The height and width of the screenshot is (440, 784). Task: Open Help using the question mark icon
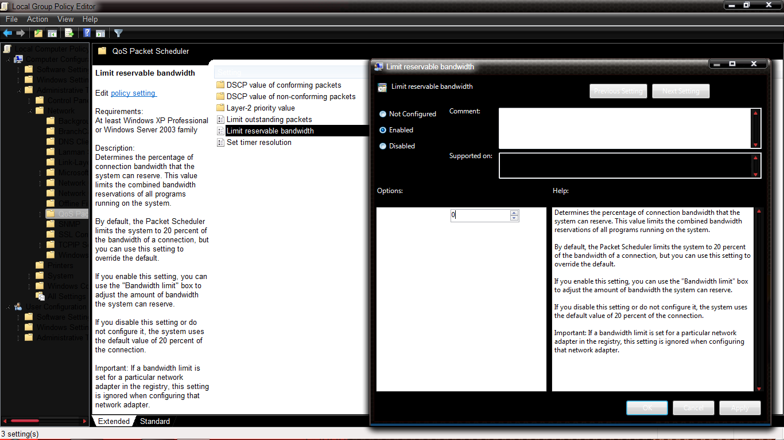pyautogui.click(x=87, y=33)
